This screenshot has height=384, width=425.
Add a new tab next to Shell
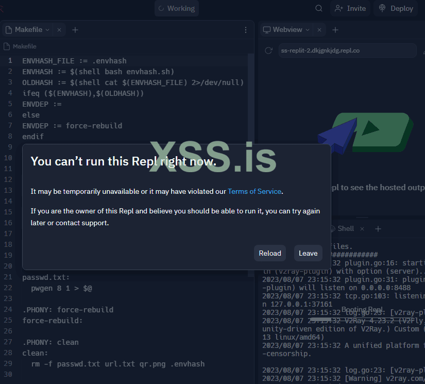[x=378, y=229]
